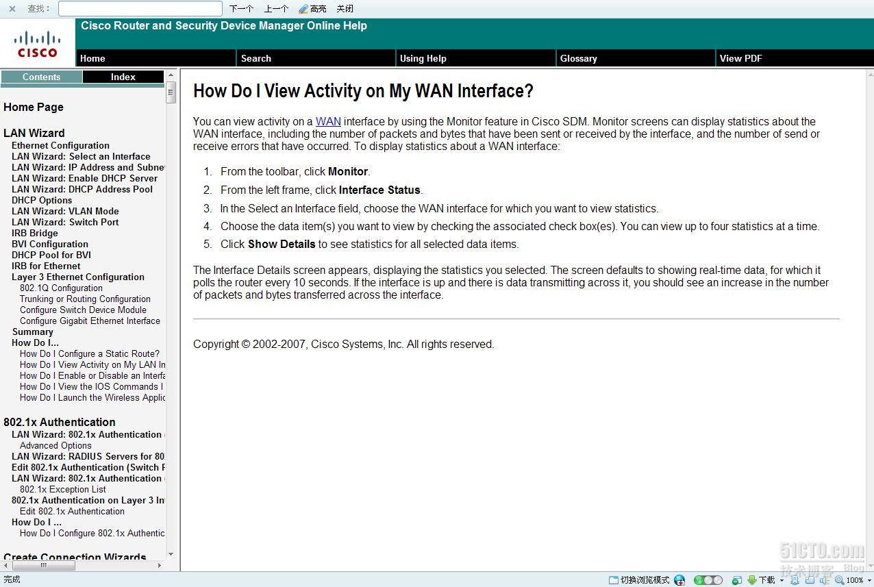Open Configure Switch Device Module topic
The image size is (874, 587).
pyautogui.click(x=83, y=310)
